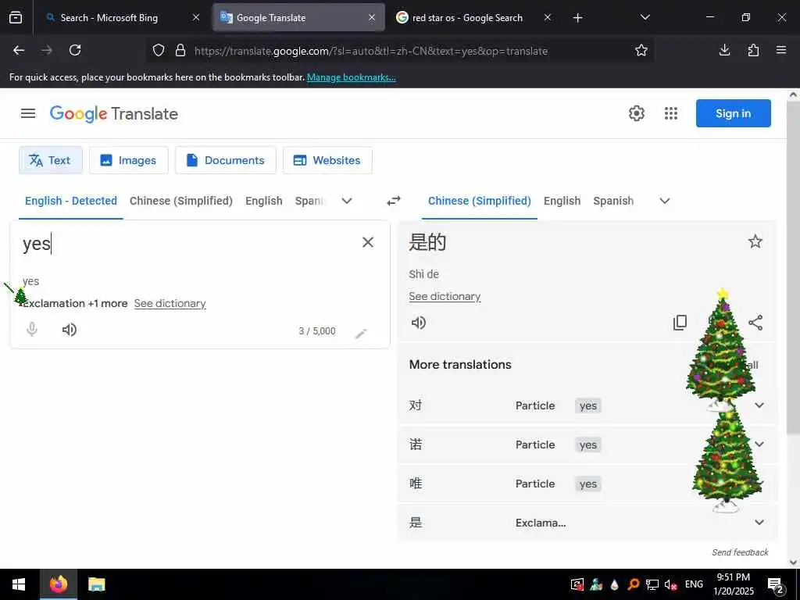This screenshot has height=600, width=800.
Task: Open Firefox downloads panel
Action: (x=724, y=50)
